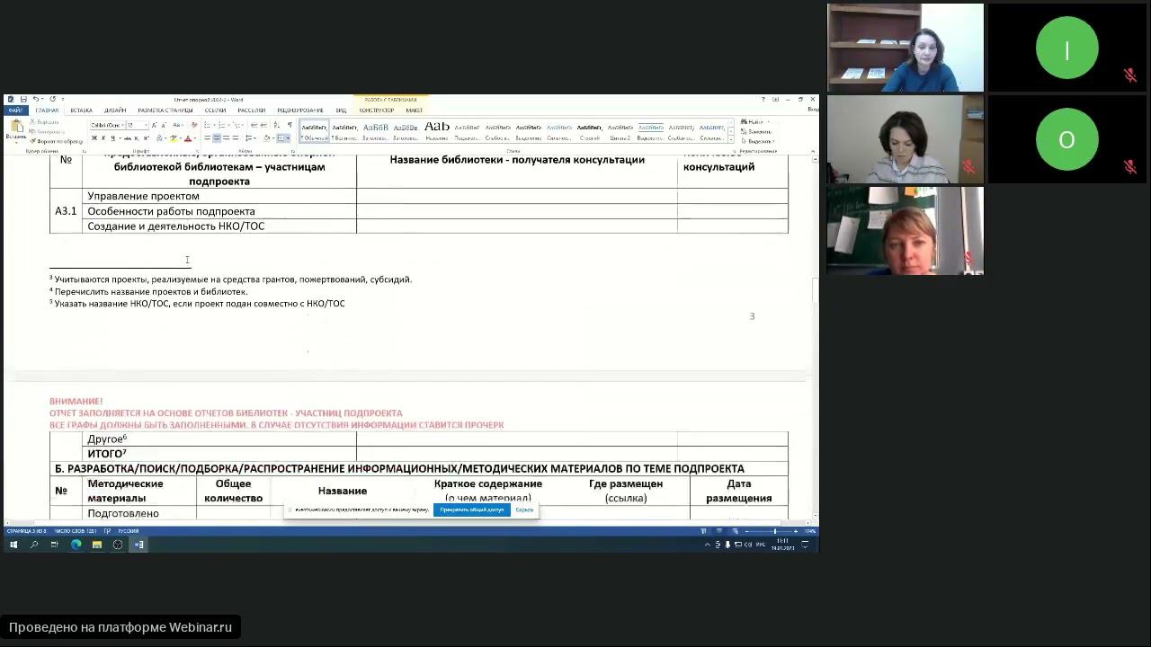
Task: Activate Формат по образцу (format painter)
Action: pos(57,141)
